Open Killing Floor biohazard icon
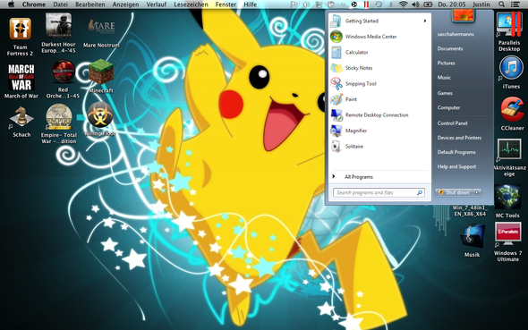 100,114
